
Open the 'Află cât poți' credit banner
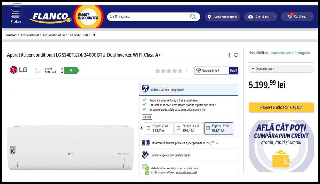tap(281, 146)
